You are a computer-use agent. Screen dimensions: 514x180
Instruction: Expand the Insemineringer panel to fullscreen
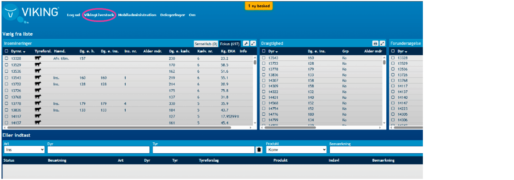point(253,44)
